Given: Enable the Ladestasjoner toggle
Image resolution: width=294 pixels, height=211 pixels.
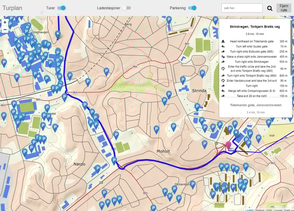Looking at the screenshot, I should pos(126,8).
